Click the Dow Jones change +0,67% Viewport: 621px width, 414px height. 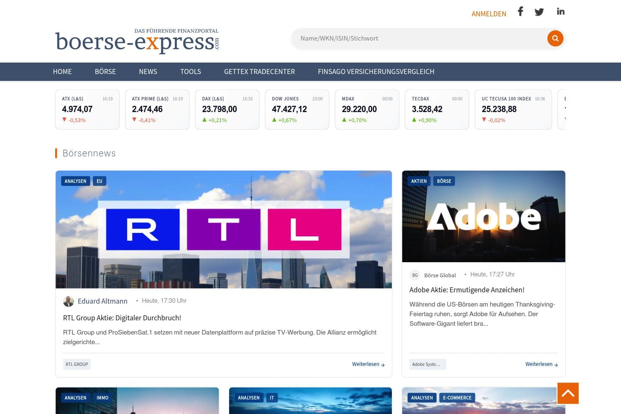pyautogui.click(x=287, y=120)
